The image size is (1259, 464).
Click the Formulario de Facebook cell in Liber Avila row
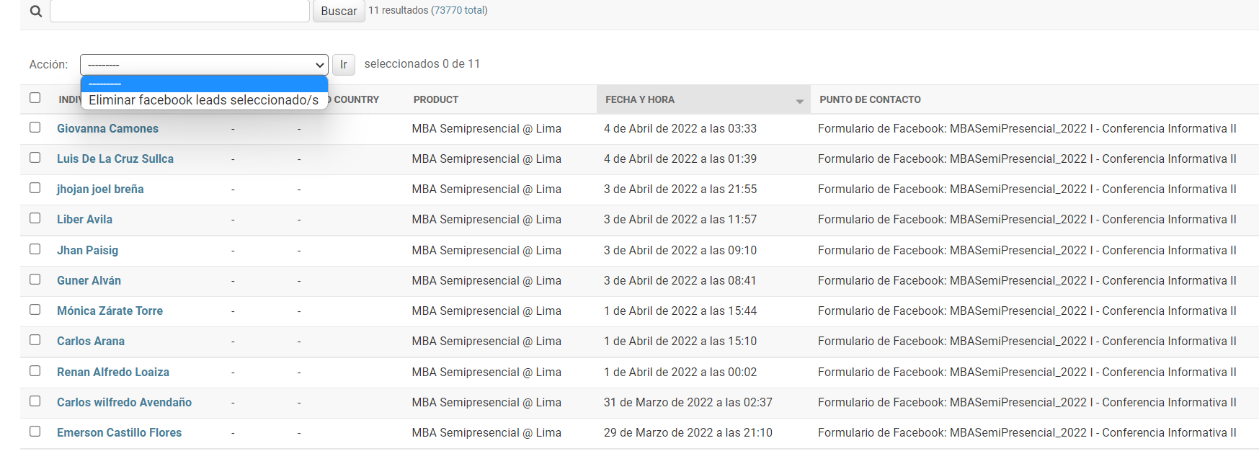1027,219
